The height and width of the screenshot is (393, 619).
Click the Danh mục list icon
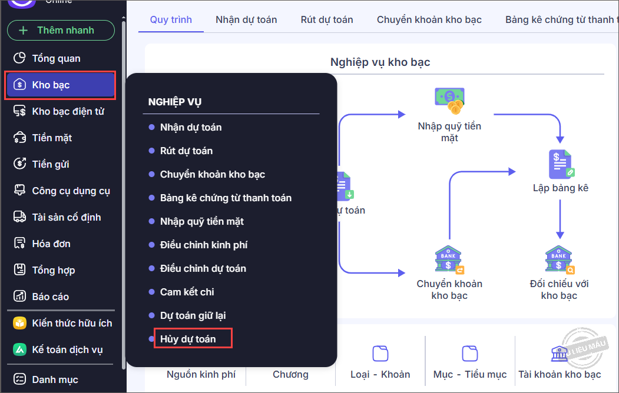click(x=19, y=379)
